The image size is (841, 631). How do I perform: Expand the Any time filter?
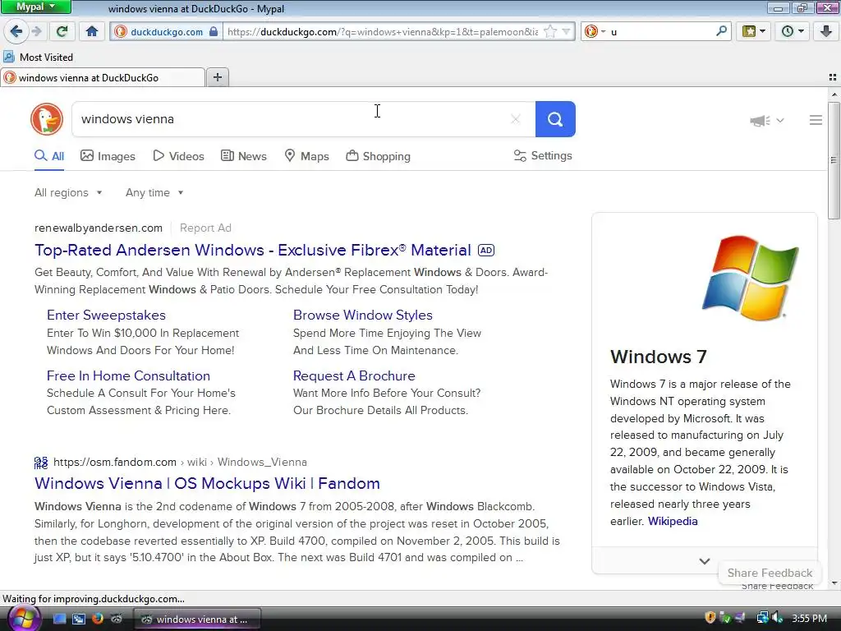[154, 192]
